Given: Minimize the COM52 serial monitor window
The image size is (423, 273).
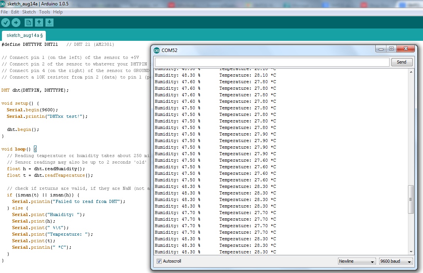Looking at the screenshot, I should [381, 49].
